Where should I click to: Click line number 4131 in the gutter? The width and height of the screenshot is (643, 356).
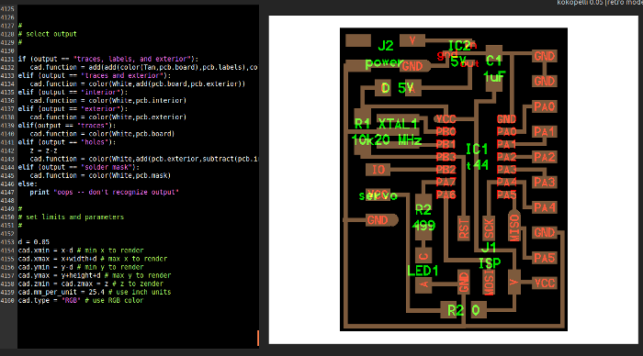point(7,59)
